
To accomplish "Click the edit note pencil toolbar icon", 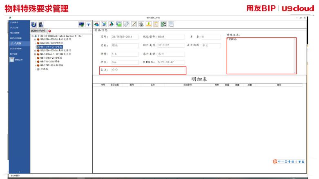I will [x=134, y=24].
